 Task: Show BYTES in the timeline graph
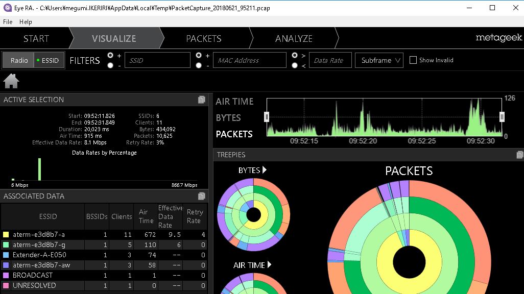[228, 117]
